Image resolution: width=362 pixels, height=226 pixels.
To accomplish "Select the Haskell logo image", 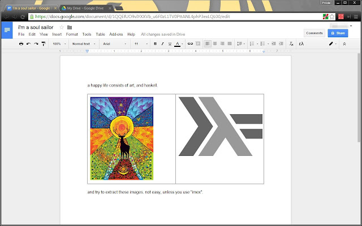I will (221, 127).
